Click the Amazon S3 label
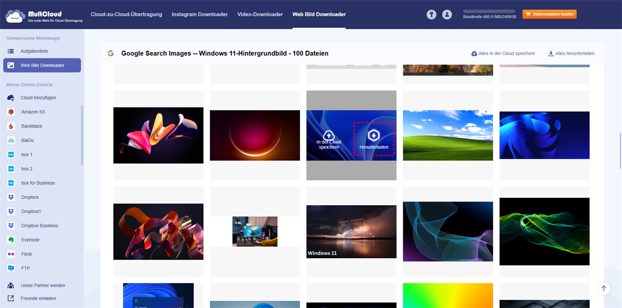The height and width of the screenshot is (308, 622). click(33, 112)
